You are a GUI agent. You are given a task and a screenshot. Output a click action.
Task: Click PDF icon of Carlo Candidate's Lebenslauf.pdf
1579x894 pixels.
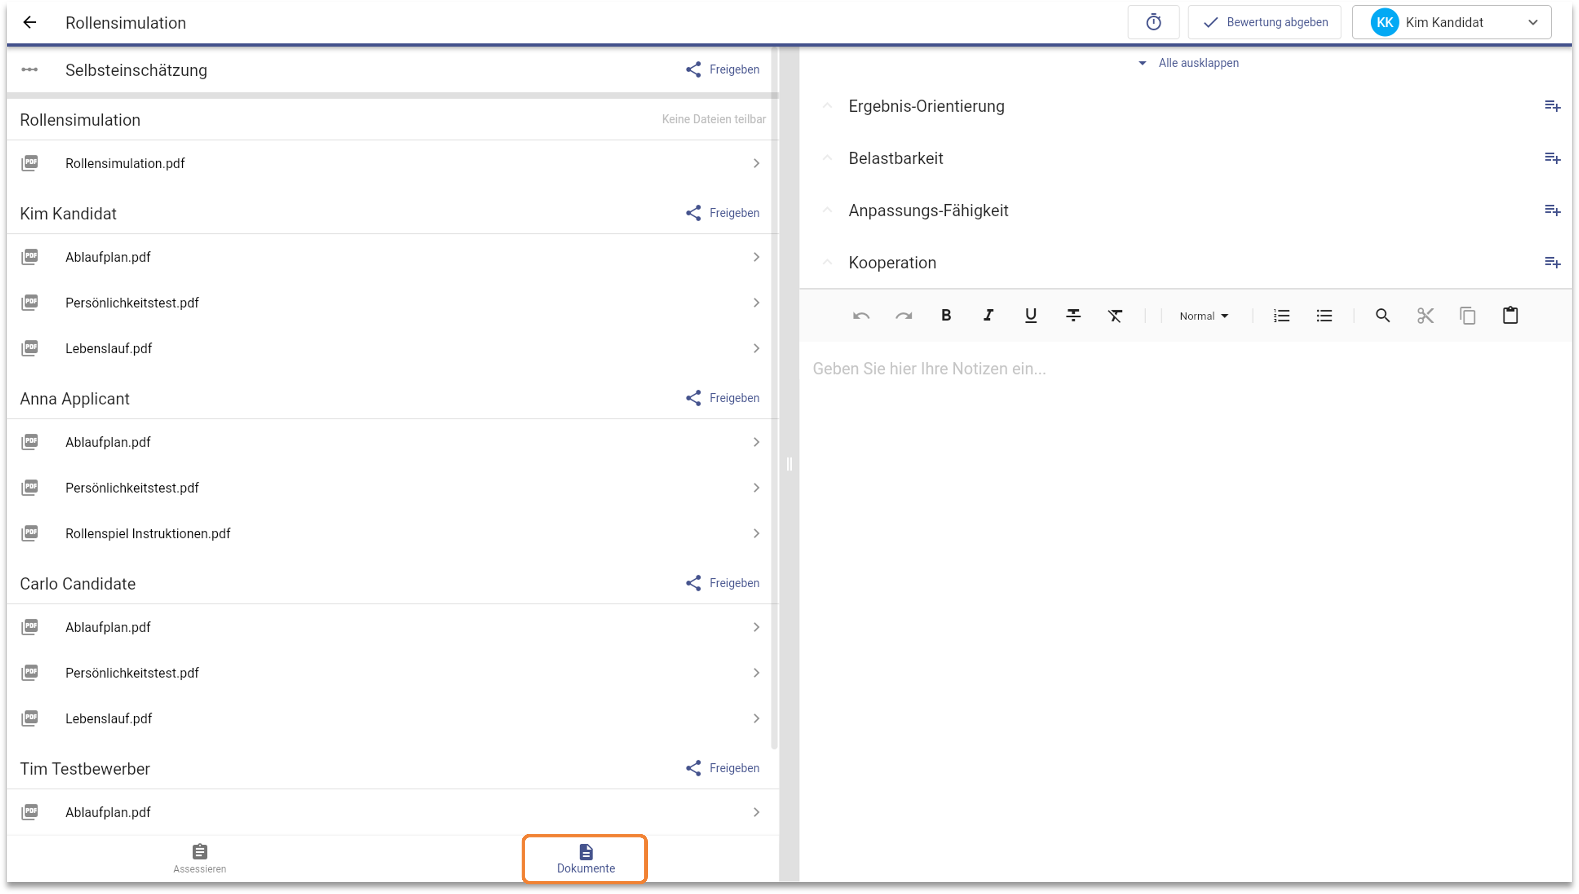click(30, 718)
